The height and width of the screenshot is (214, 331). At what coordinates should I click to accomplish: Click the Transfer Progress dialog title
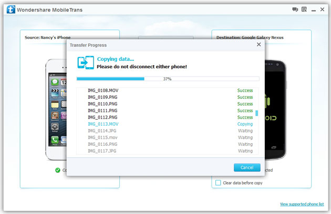(88, 45)
